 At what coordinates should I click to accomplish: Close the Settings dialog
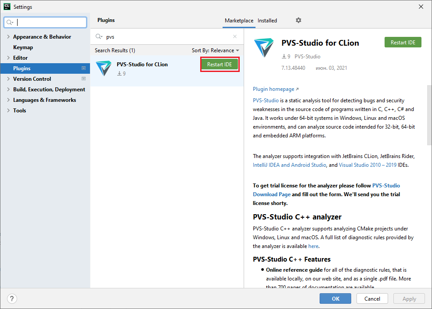pyautogui.click(x=421, y=7)
